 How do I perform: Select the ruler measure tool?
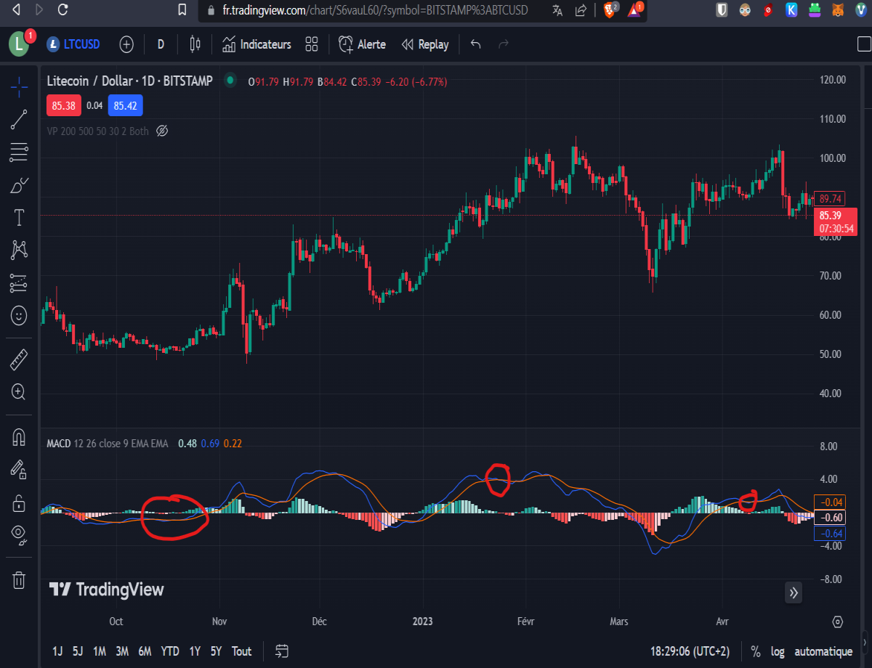(x=19, y=359)
